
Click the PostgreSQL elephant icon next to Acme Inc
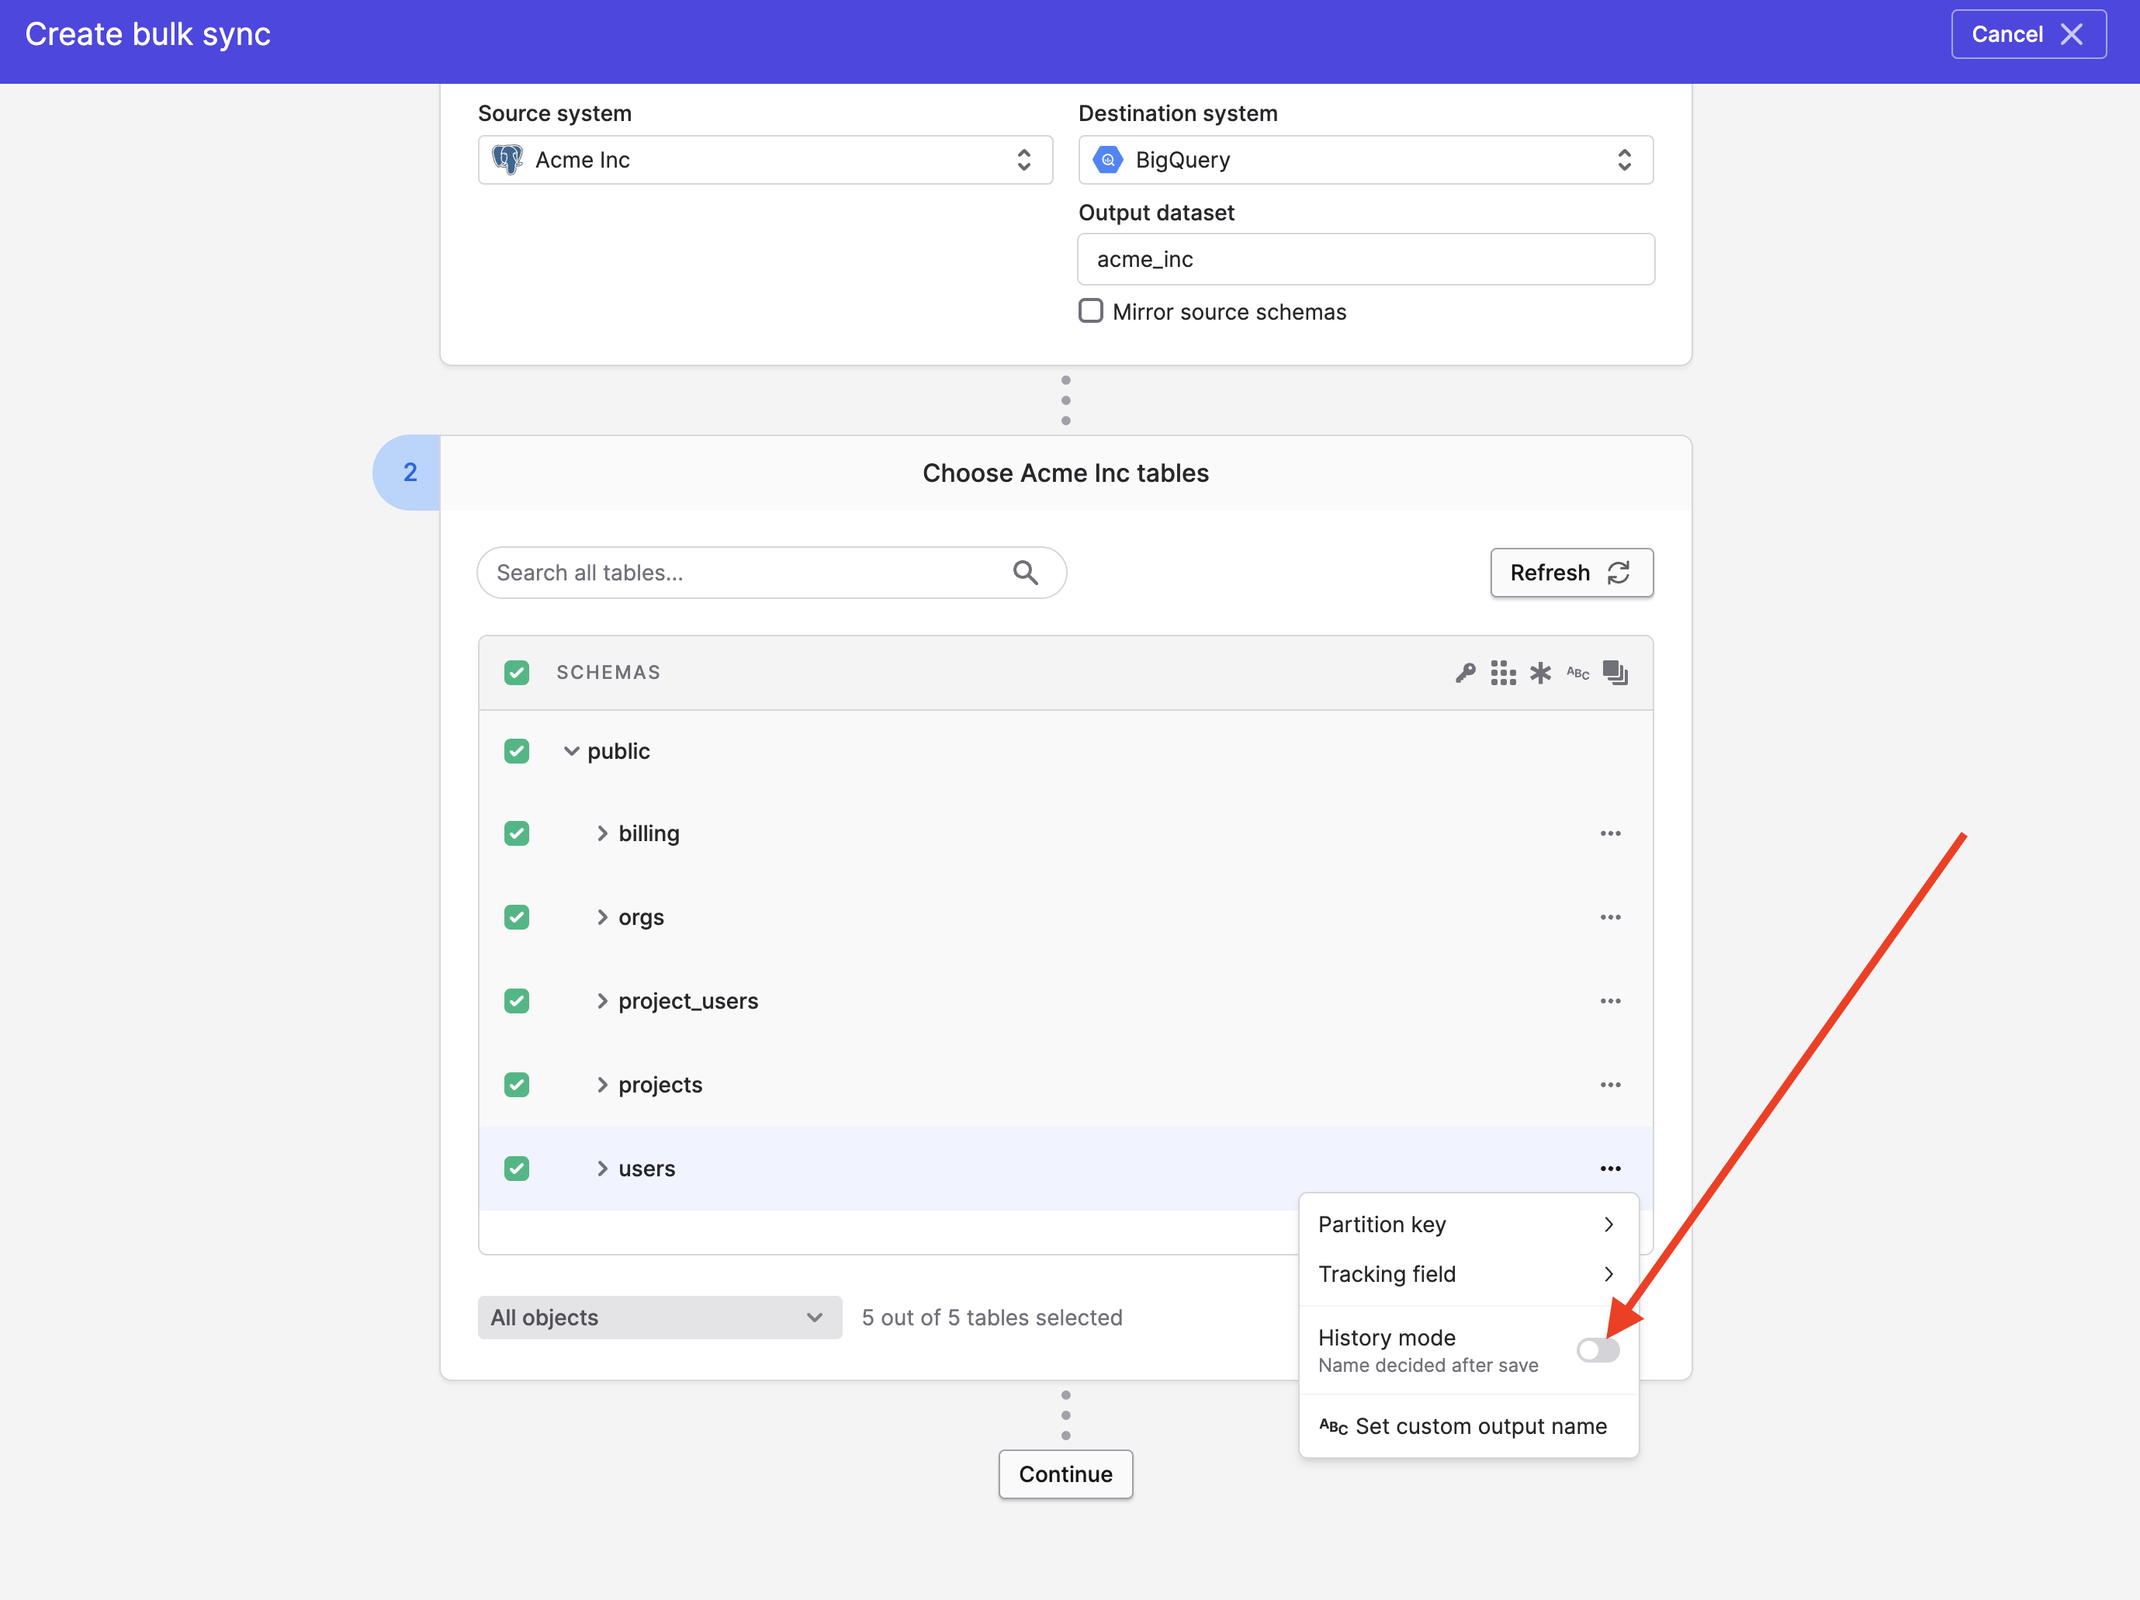click(507, 160)
